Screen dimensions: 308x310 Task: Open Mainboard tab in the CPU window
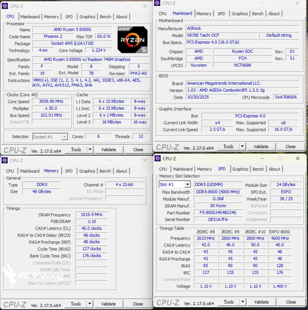30,17
